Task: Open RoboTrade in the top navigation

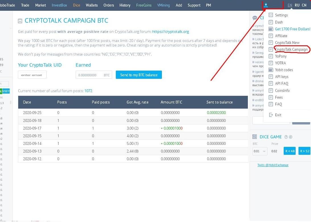Action: coord(7,5)
